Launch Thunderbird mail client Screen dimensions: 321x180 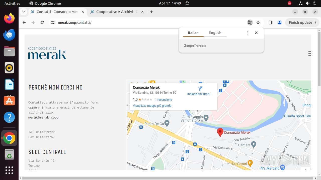click(x=9, y=35)
